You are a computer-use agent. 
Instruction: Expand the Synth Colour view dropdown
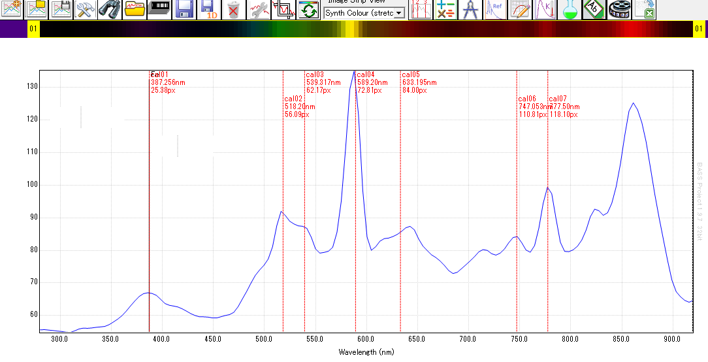(x=399, y=12)
